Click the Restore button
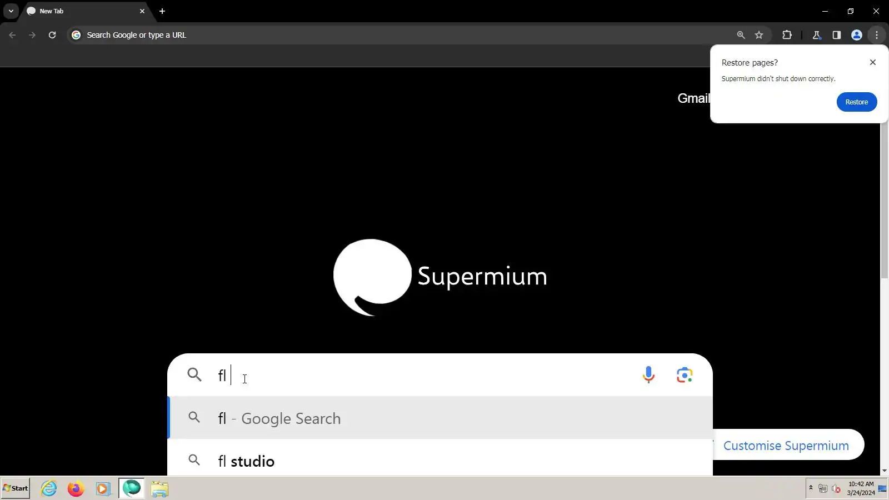The height and width of the screenshot is (500, 889). point(857,102)
